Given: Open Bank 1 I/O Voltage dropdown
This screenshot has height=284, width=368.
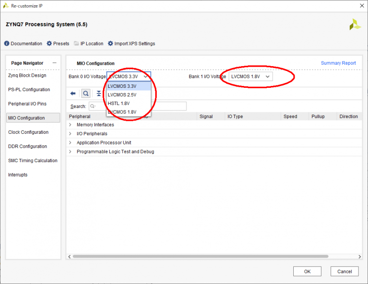Looking at the screenshot, I should pos(250,76).
